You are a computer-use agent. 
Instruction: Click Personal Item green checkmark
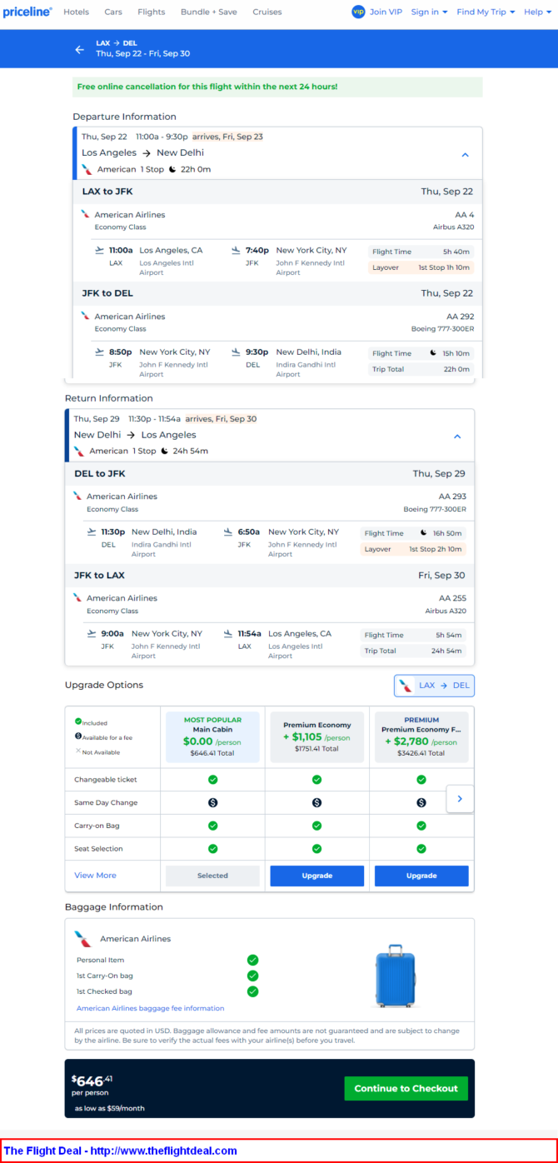(x=252, y=960)
